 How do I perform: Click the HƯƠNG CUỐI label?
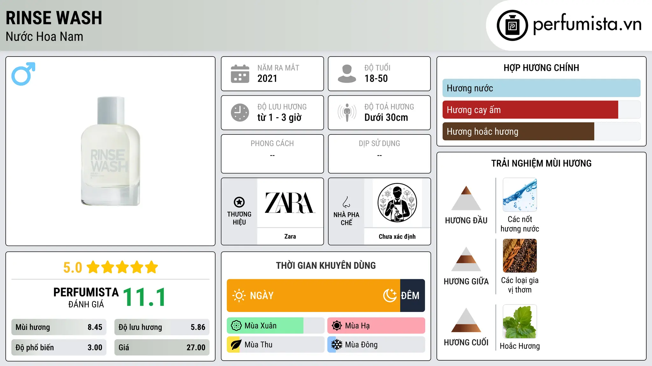click(x=466, y=342)
